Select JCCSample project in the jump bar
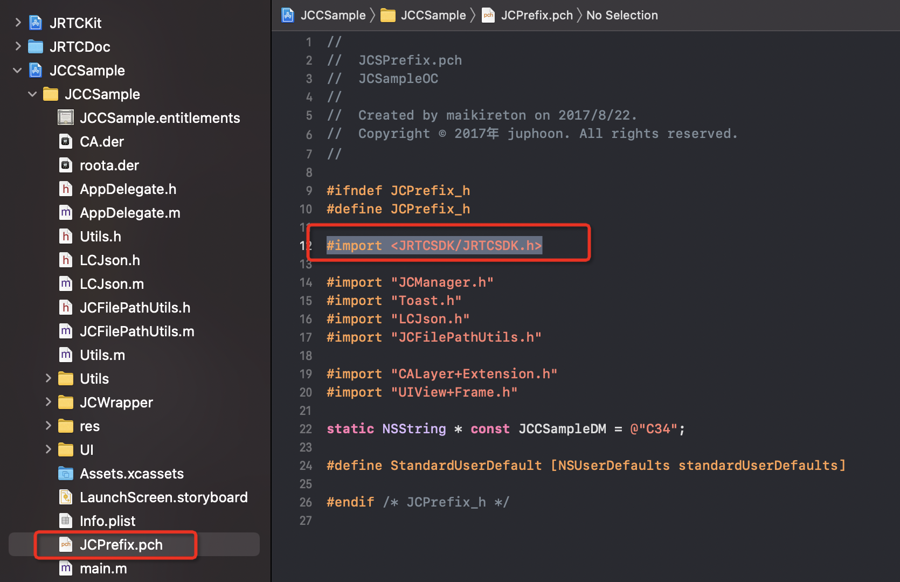900x582 pixels. coord(323,15)
